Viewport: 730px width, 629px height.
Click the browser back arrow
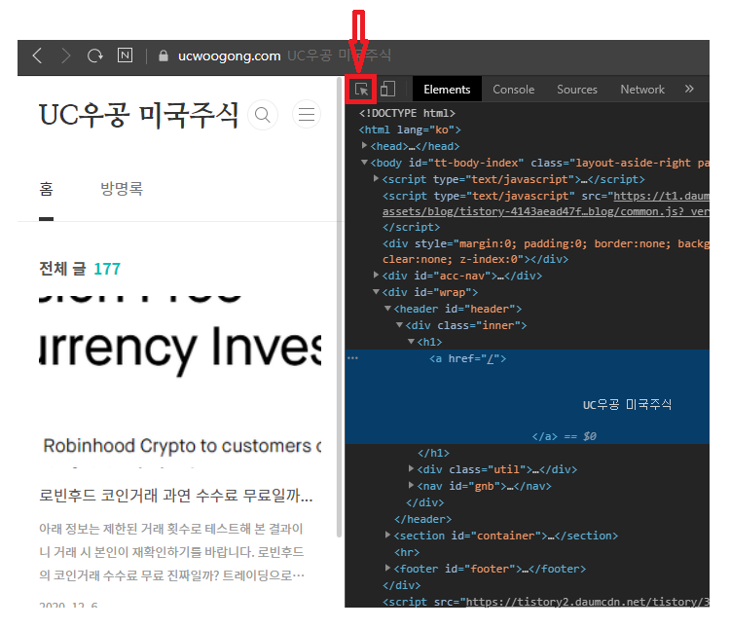(x=38, y=55)
